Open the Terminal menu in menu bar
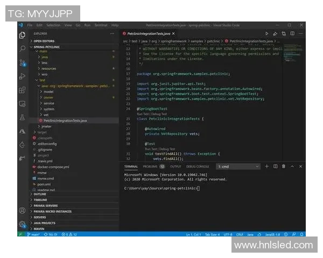 [x=101, y=25]
